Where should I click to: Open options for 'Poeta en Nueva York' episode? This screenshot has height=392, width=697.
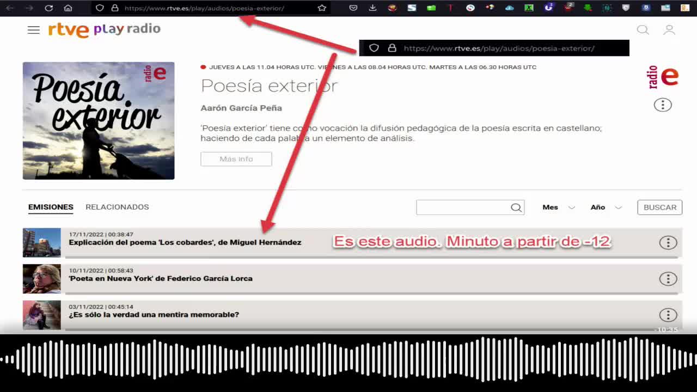(668, 279)
